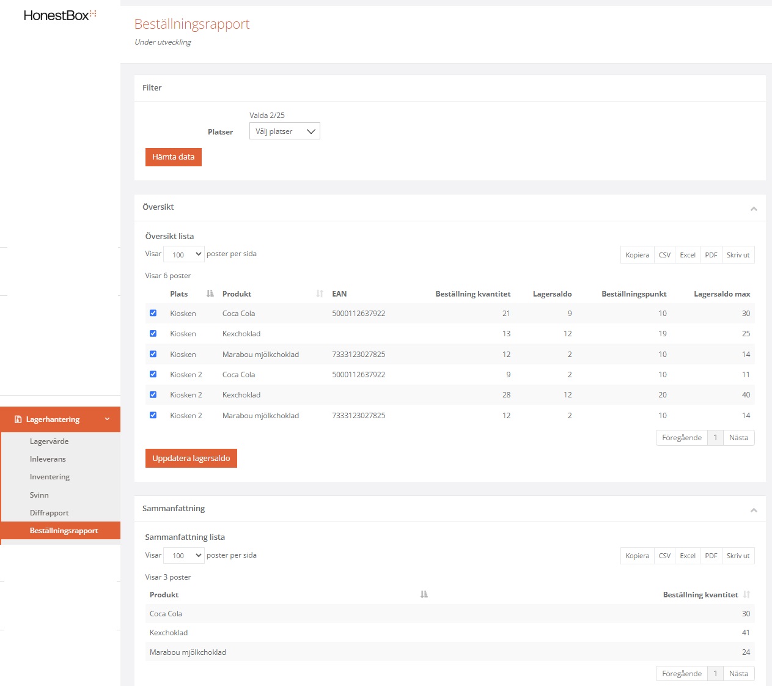The height and width of the screenshot is (686, 772).
Task: Uncheck the Kiosken Coca Cola row checkbox
Action: (153, 313)
